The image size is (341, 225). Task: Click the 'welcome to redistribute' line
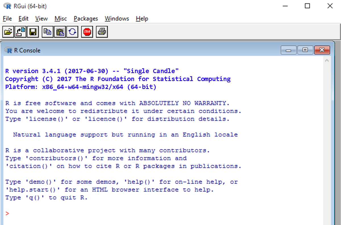pyautogui.click(x=123, y=111)
